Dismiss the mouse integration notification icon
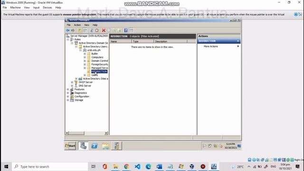The image size is (304, 171). tap(300, 14)
